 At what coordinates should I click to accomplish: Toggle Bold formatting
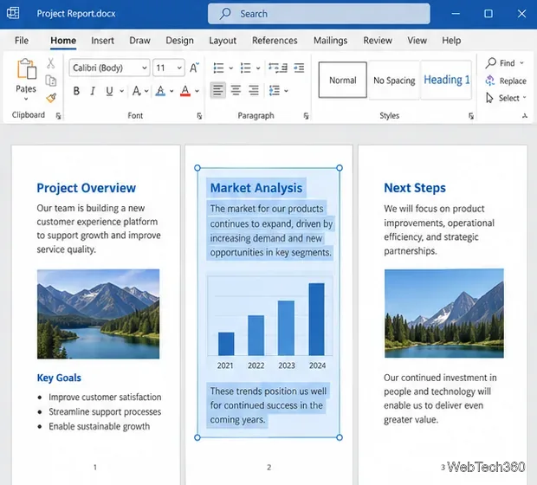[x=76, y=91]
